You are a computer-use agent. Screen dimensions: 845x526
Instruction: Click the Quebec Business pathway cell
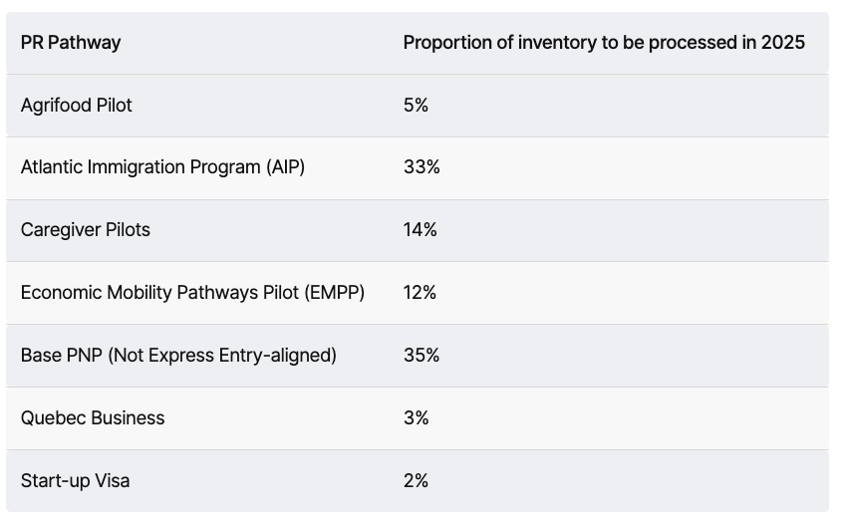tap(93, 418)
